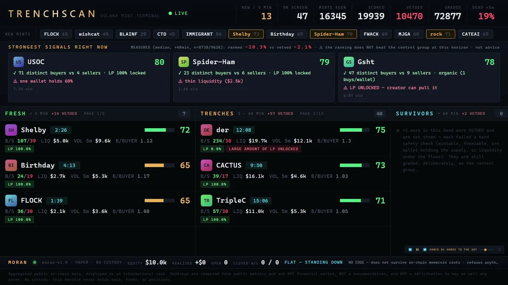Click Shelby's LP 100.0% badge
The height and width of the screenshot is (285, 508).
[19, 149]
